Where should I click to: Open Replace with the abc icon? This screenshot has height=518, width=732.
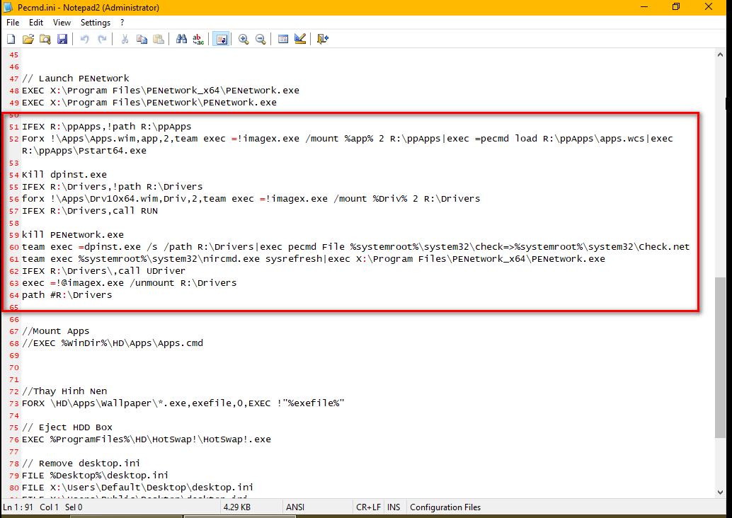(198, 39)
